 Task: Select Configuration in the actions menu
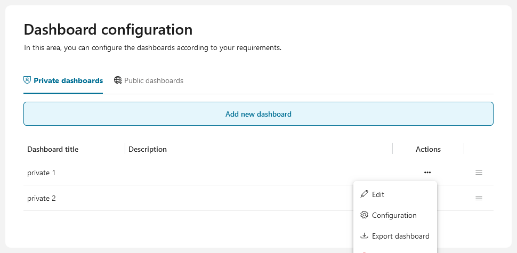[x=394, y=216]
